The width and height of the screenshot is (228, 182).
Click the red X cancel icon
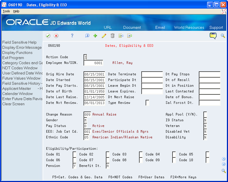(56, 36)
